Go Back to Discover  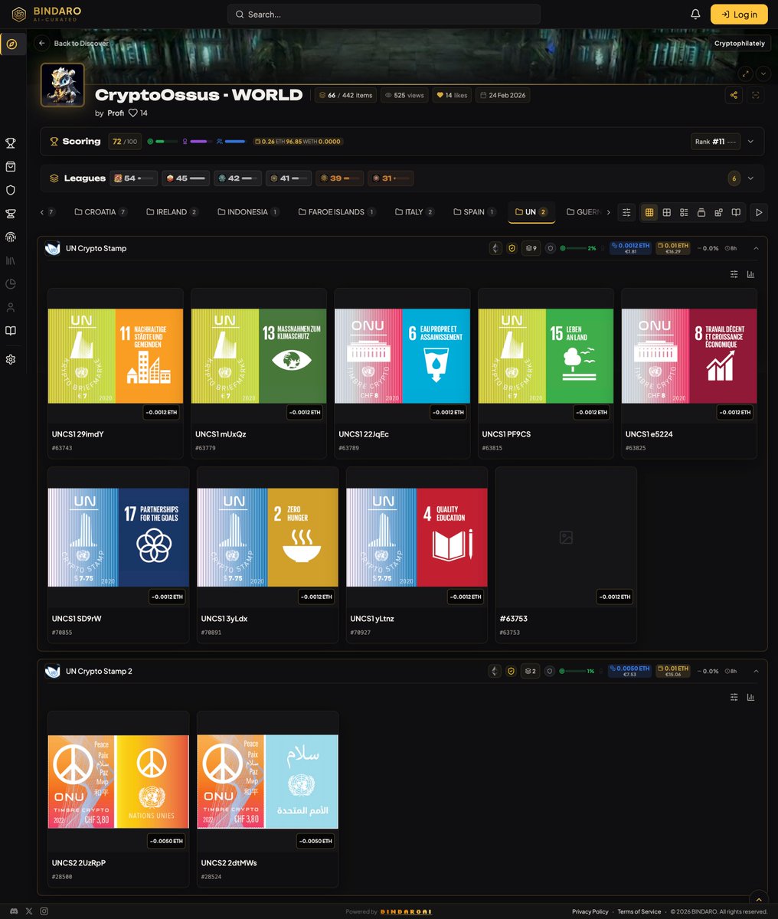73,44
